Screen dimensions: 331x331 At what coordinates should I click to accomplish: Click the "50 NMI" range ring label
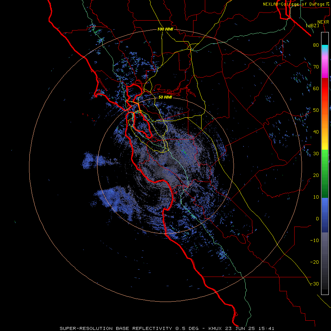tap(165, 97)
